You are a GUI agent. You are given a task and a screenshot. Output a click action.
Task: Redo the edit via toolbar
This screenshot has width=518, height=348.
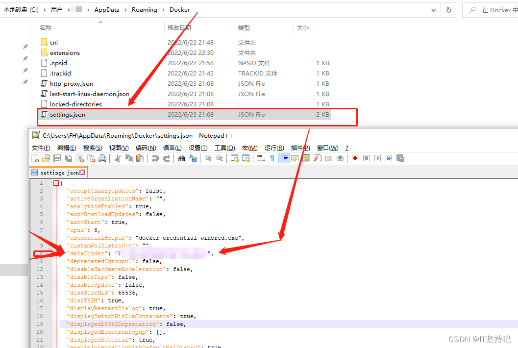pyautogui.click(x=167, y=159)
